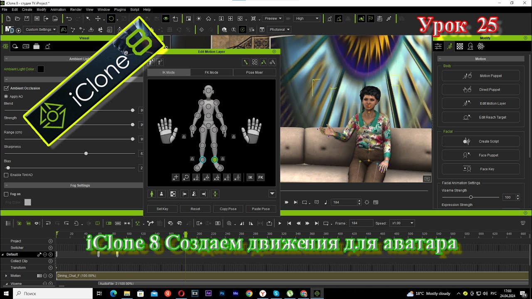This screenshot has width=532, height=299.
Task: Open the Plugins menu
Action: point(120,10)
